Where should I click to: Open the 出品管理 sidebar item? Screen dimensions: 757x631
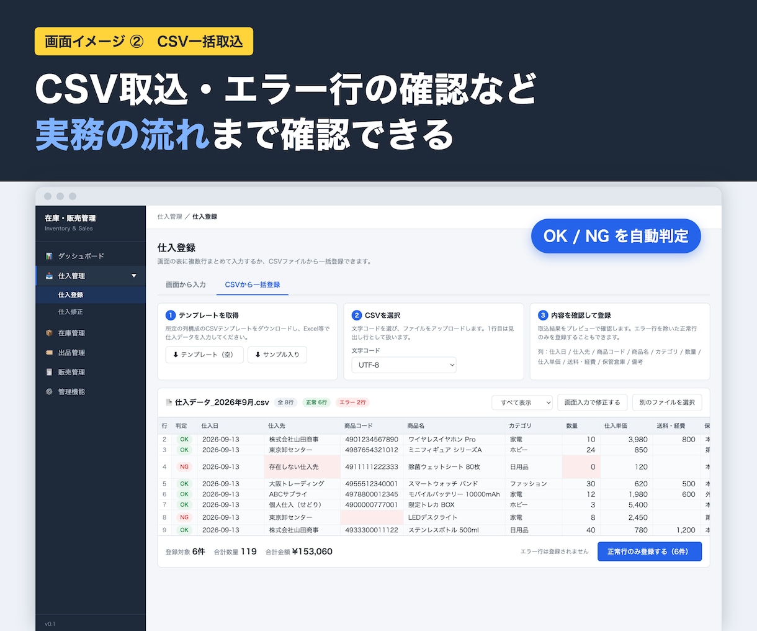click(x=91, y=353)
